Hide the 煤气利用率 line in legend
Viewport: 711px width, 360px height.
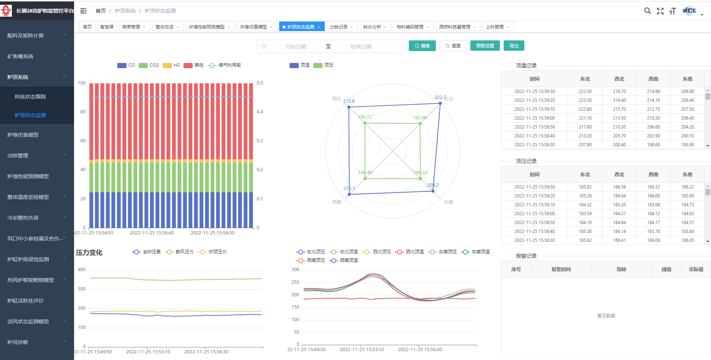[225, 65]
